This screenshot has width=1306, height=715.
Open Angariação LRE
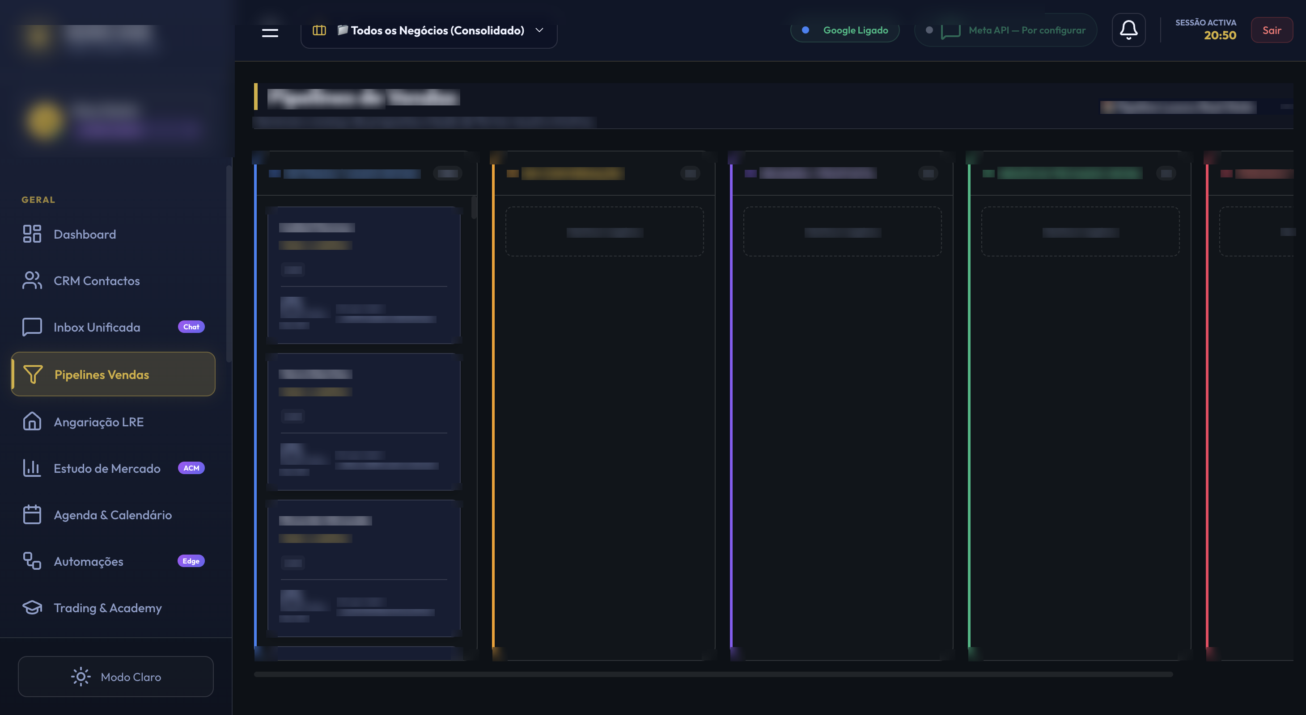tap(113, 422)
